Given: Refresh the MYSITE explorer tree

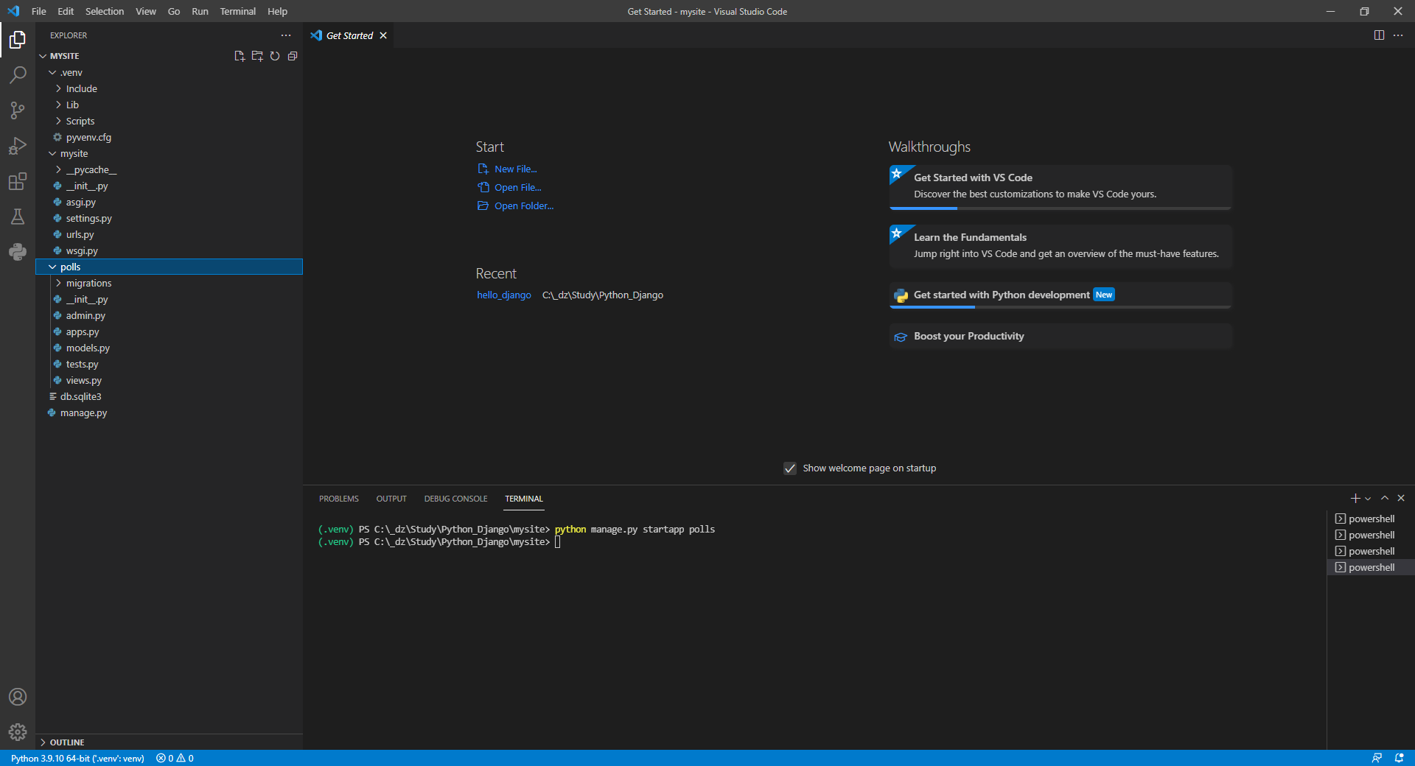Looking at the screenshot, I should 275,56.
